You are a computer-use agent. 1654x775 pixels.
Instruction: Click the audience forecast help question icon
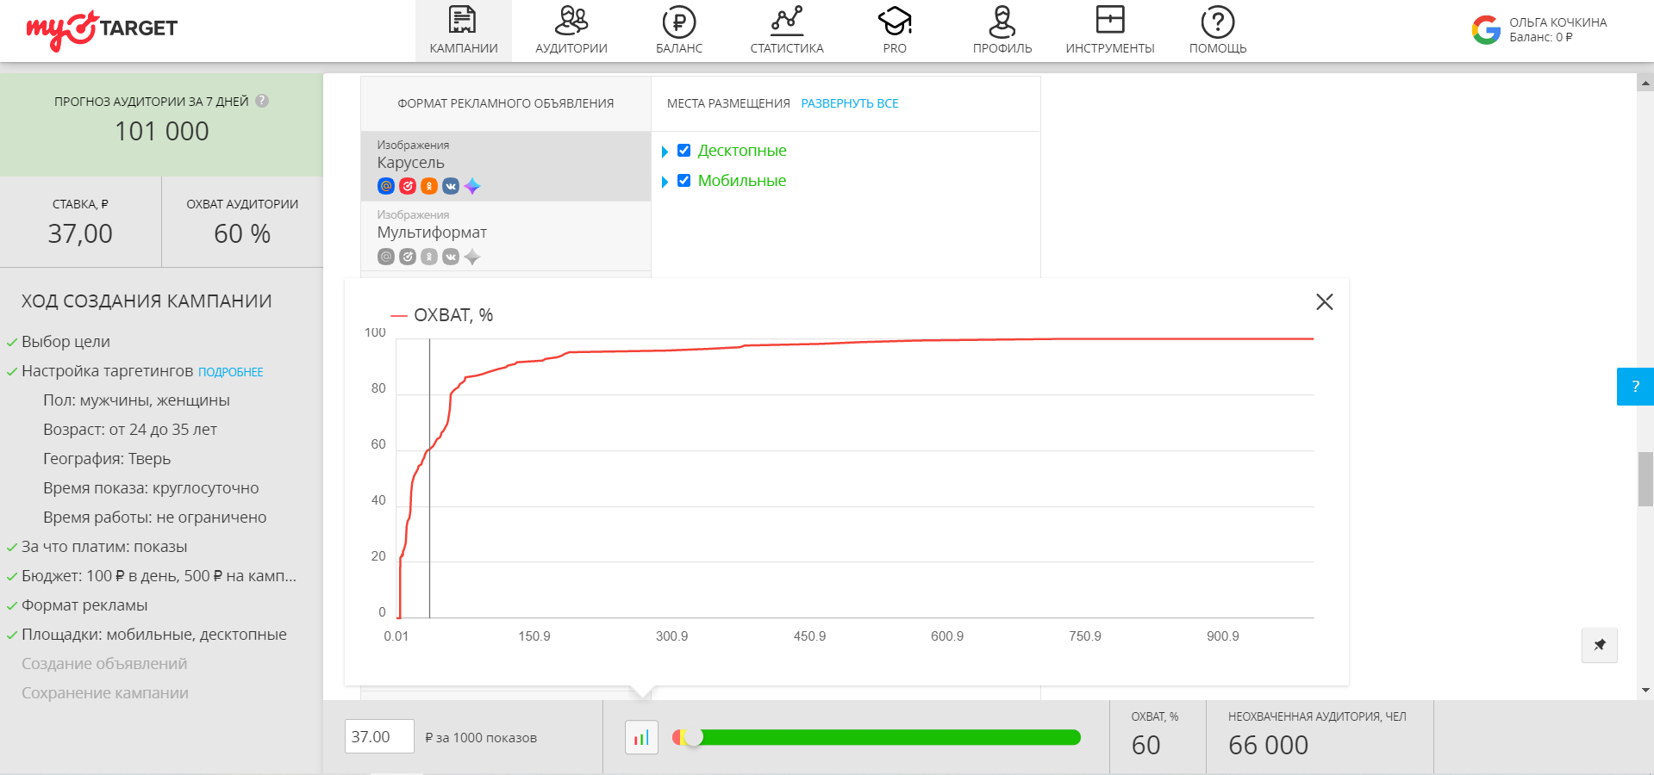(262, 101)
